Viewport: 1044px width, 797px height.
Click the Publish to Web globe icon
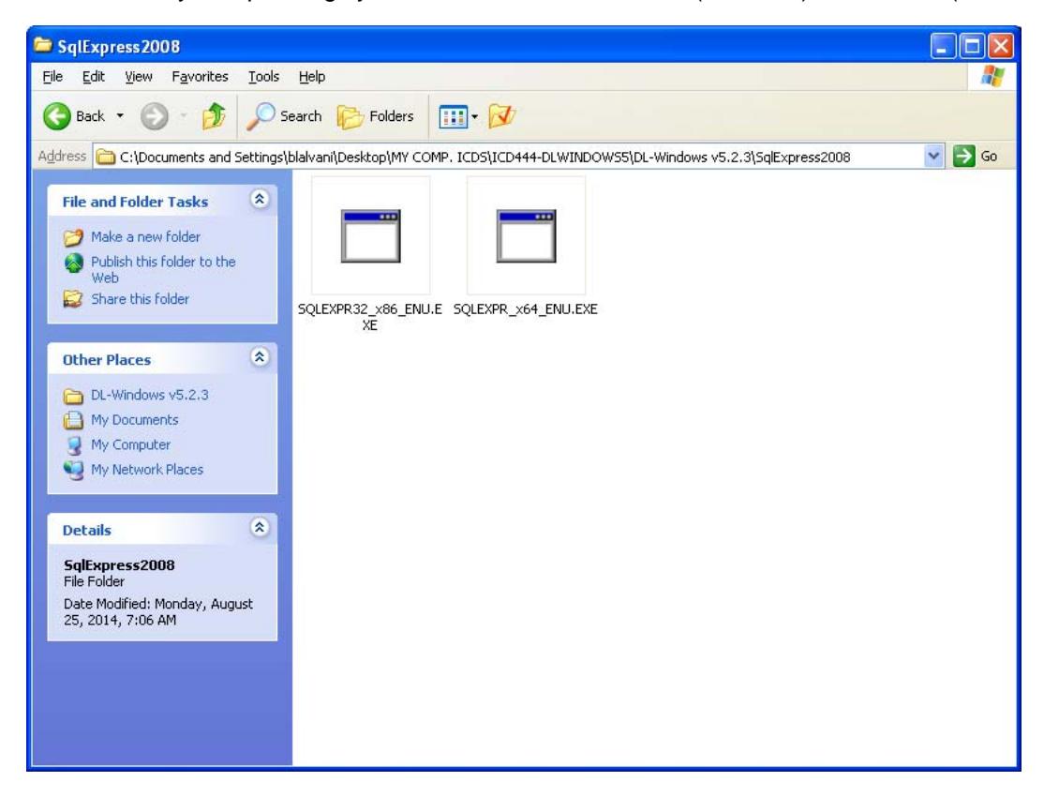click(x=73, y=263)
